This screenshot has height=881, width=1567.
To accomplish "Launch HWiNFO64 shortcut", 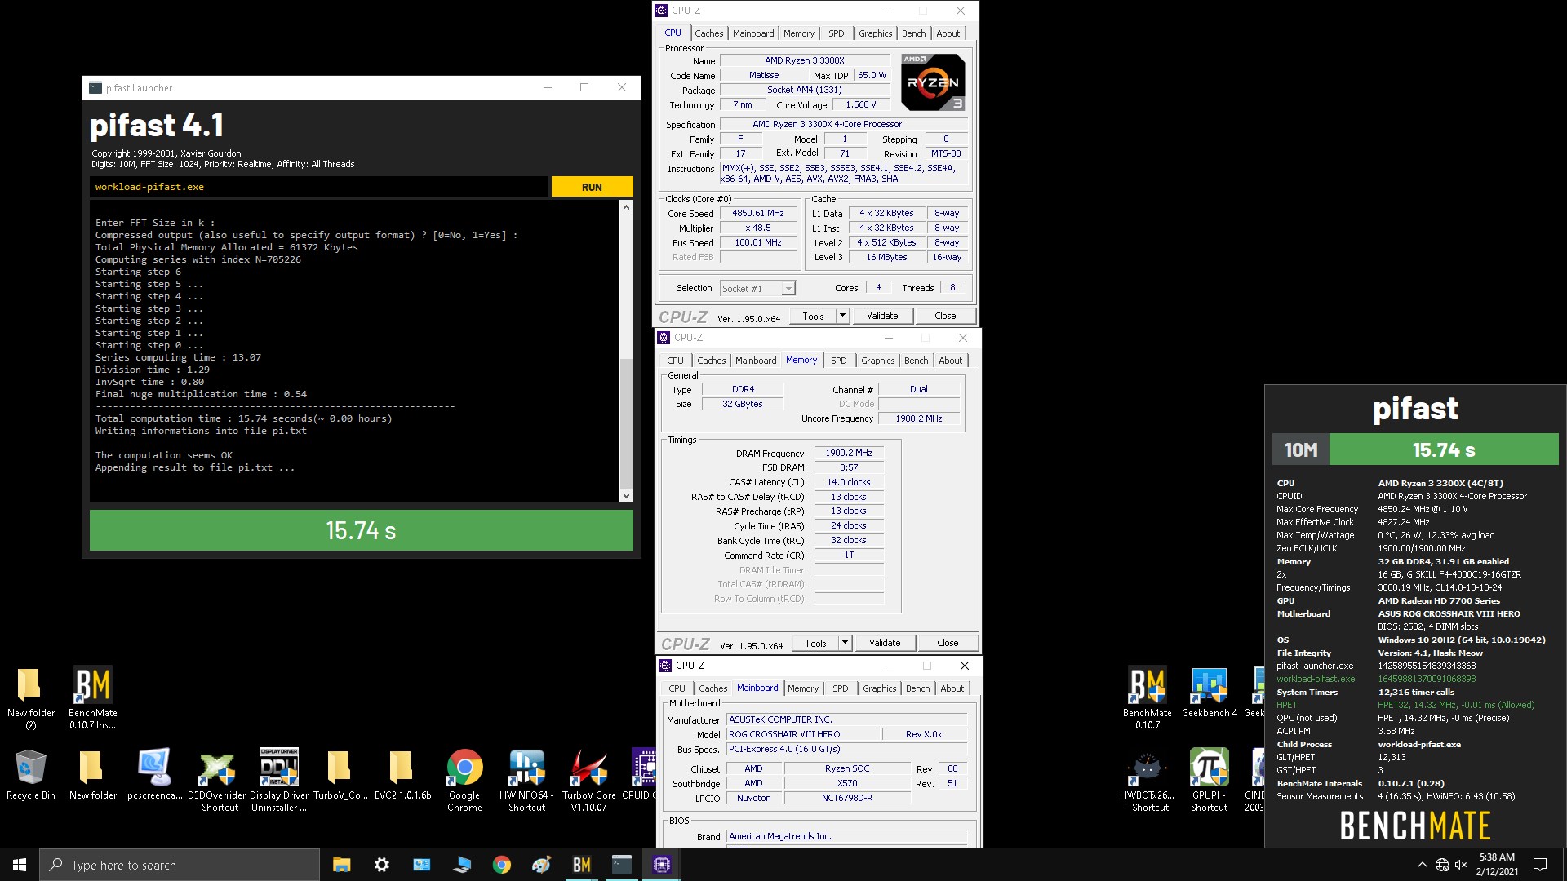I will pos(526,780).
